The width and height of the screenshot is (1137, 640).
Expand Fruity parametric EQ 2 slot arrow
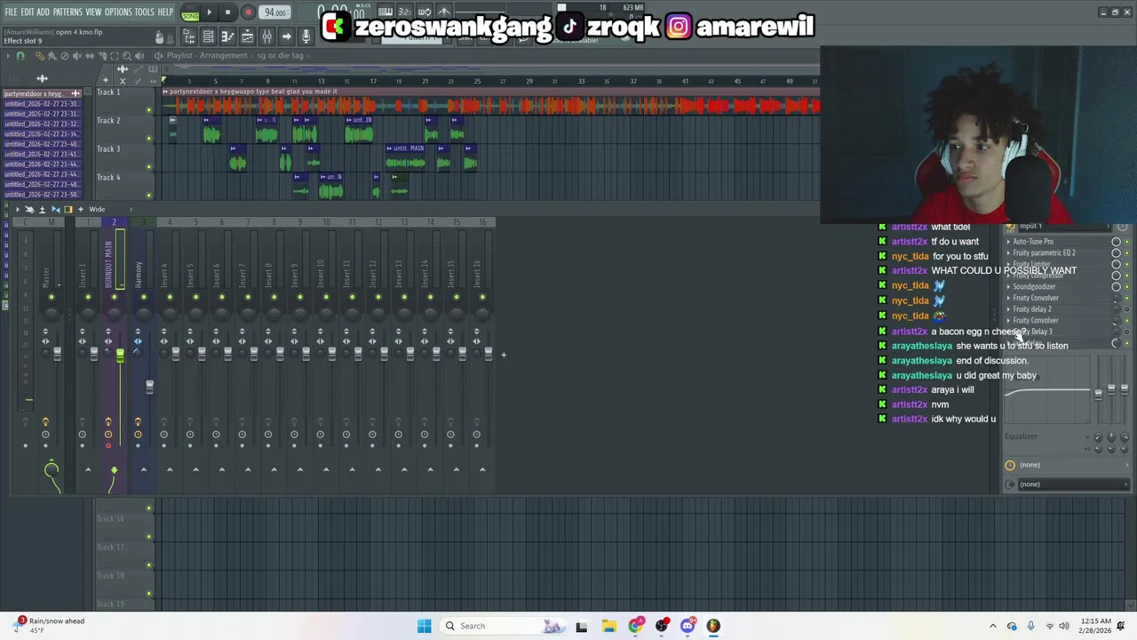click(1008, 253)
